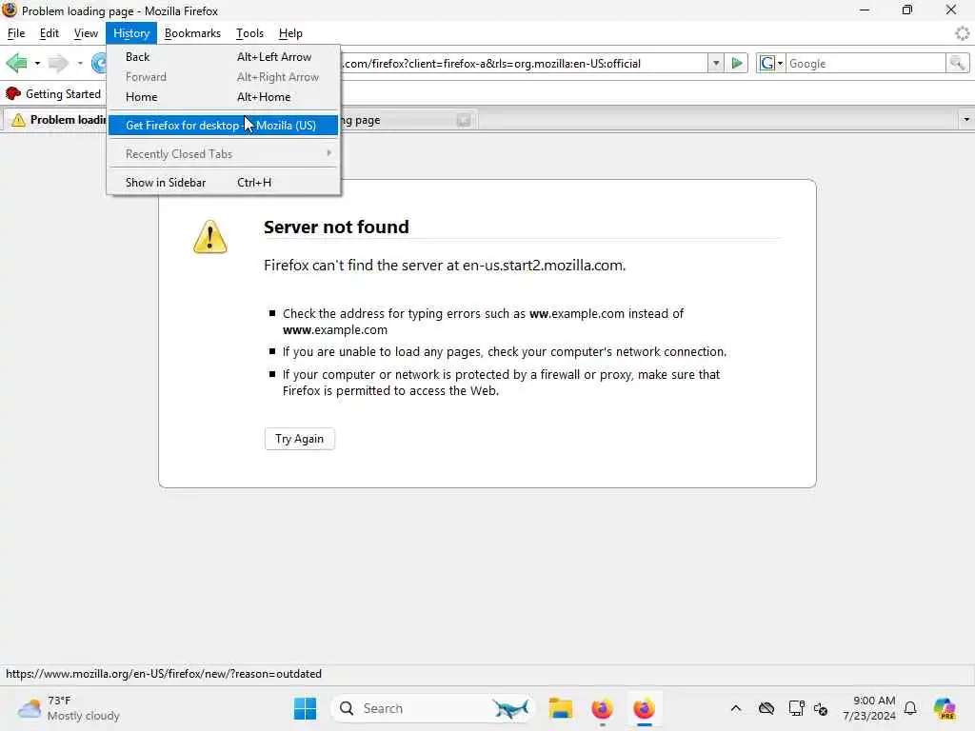This screenshot has height=731, width=975.
Task: Click the activity throbber icon at top right
Action: pos(962,33)
